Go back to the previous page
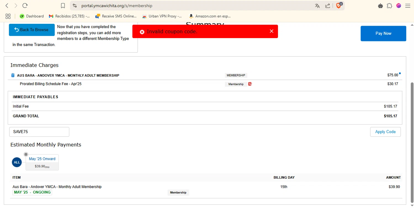Screen dimensions: 414x208 [7, 6]
